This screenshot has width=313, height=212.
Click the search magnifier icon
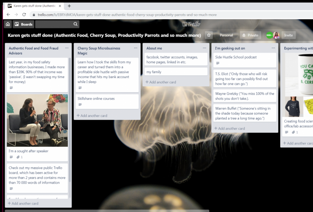[x=76, y=24]
